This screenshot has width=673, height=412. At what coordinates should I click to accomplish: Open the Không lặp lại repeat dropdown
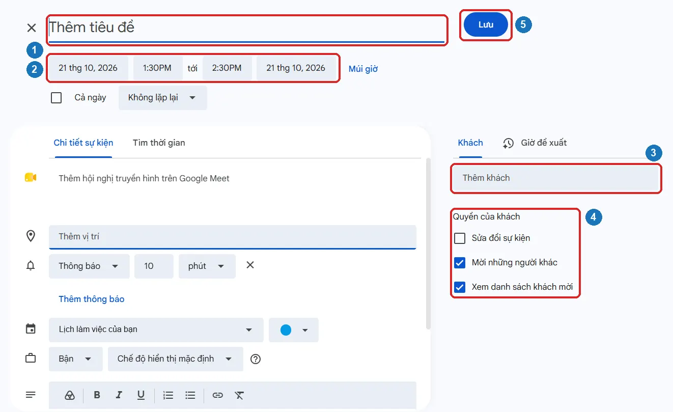pyautogui.click(x=163, y=98)
